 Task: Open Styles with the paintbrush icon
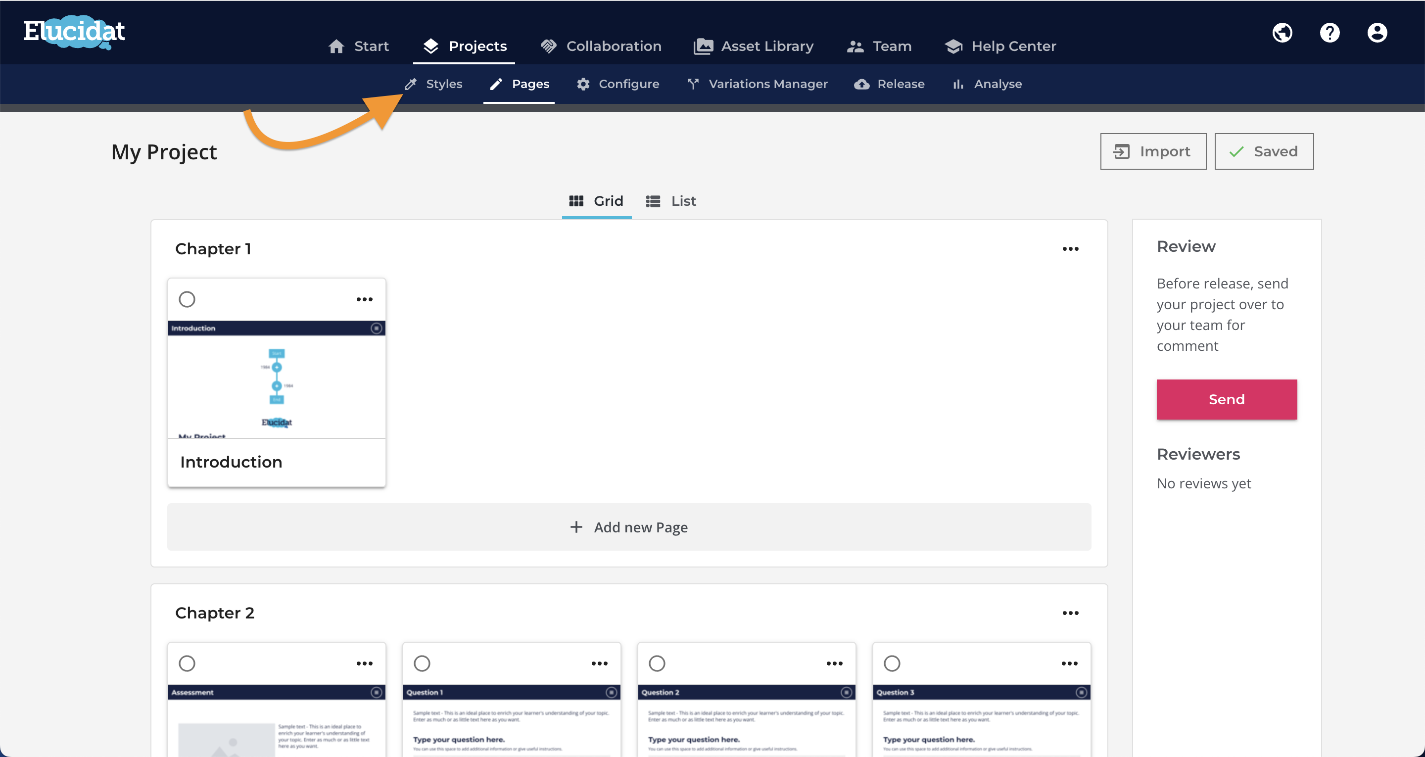coord(433,84)
